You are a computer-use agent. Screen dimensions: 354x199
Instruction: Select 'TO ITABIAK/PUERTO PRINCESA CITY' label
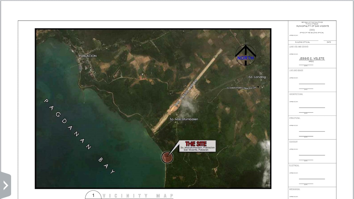coord(241,88)
